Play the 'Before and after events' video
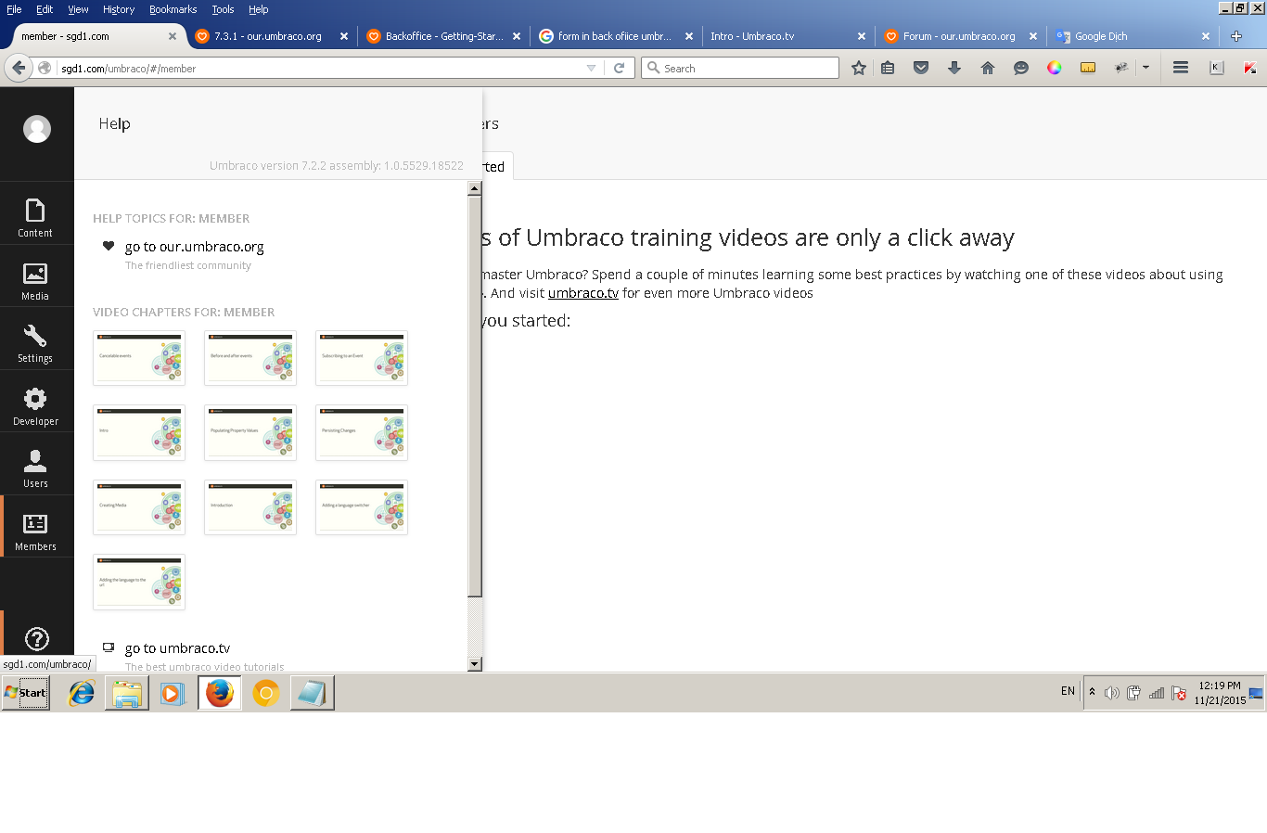Image resolution: width=1267 pixels, height=833 pixels. [x=250, y=358]
